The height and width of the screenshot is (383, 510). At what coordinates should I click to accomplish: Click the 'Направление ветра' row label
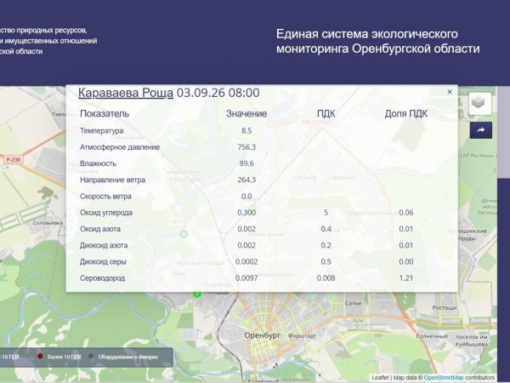[112, 180]
